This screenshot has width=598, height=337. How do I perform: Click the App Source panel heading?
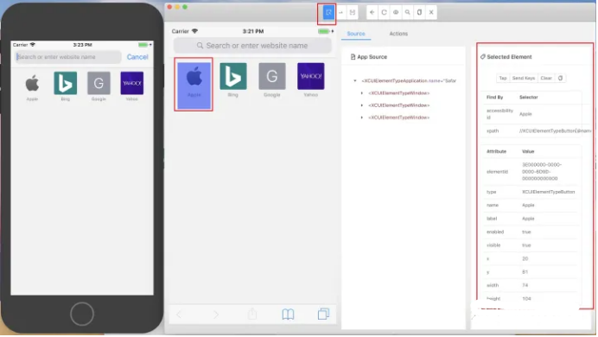369,57
